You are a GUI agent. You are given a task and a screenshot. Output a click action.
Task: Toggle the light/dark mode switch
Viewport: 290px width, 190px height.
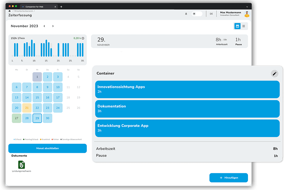click(x=197, y=14)
